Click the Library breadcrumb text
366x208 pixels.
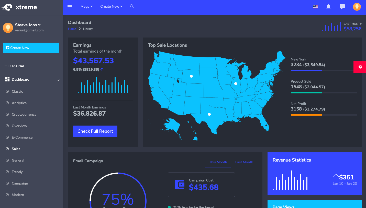point(88,29)
